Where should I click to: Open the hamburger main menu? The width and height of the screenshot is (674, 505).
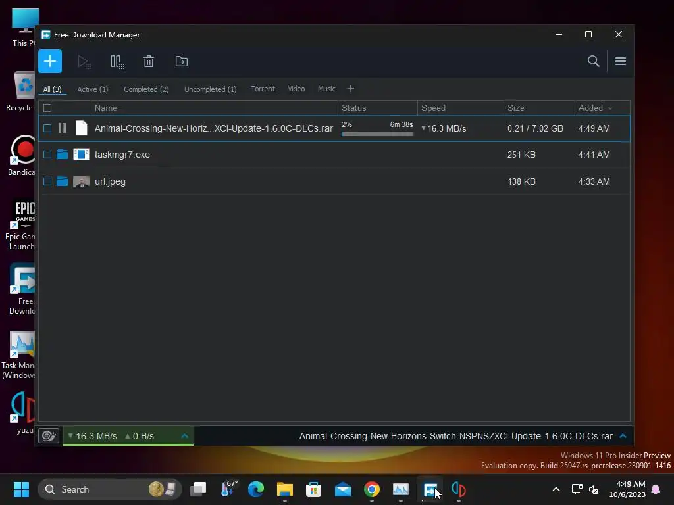coord(620,61)
